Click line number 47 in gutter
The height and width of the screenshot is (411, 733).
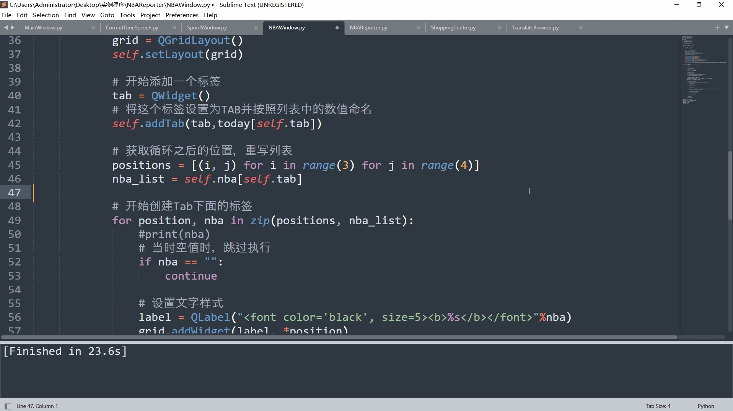[x=15, y=193]
